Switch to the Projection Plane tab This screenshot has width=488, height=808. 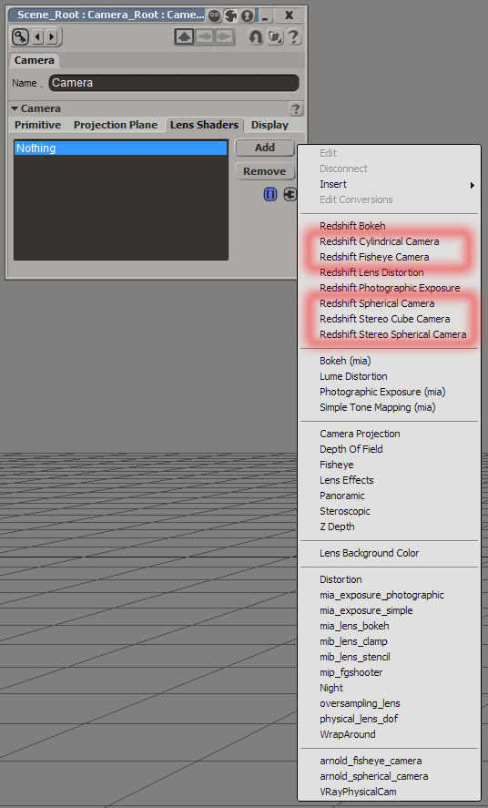click(x=116, y=125)
